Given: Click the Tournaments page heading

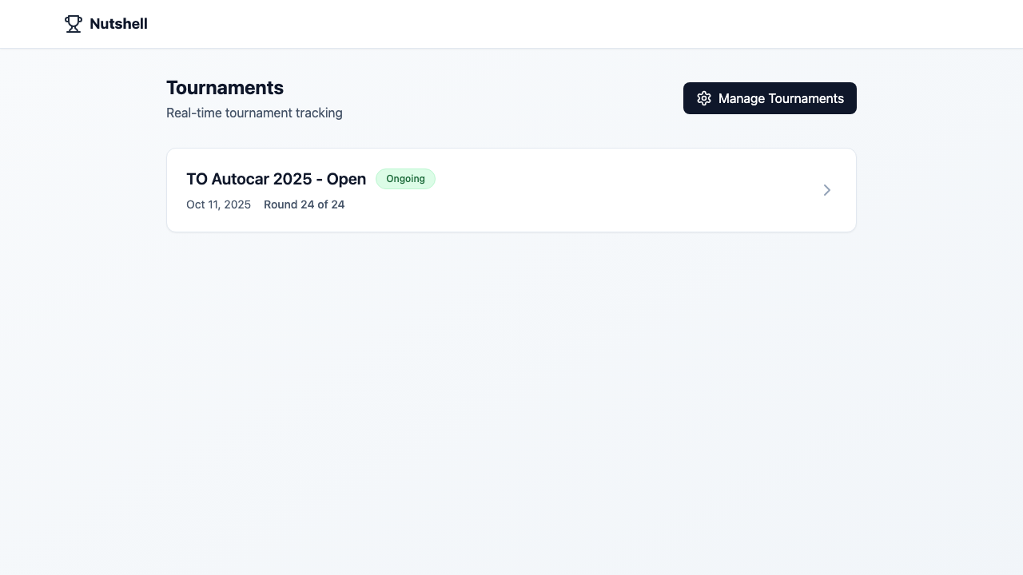Looking at the screenshot, I should [x=225, y=88].
